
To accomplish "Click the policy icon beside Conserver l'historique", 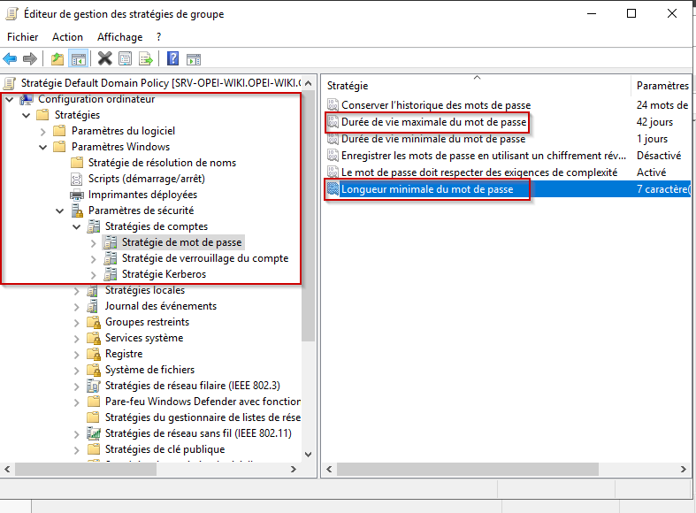I will pos(333,105).
